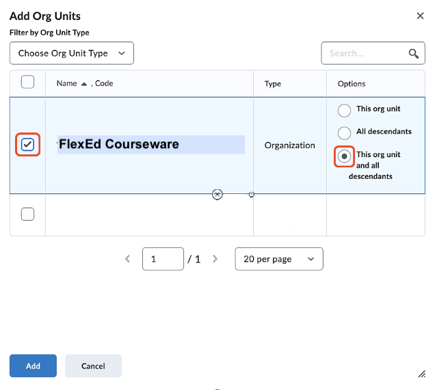
Task: Open the 20 per page dropdown
Action: pos(279,259)
